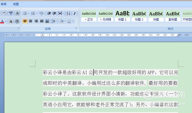Apply the 无间隔 style

tap(105, 16)
